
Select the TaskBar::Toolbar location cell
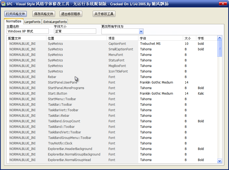pos(60,105)
